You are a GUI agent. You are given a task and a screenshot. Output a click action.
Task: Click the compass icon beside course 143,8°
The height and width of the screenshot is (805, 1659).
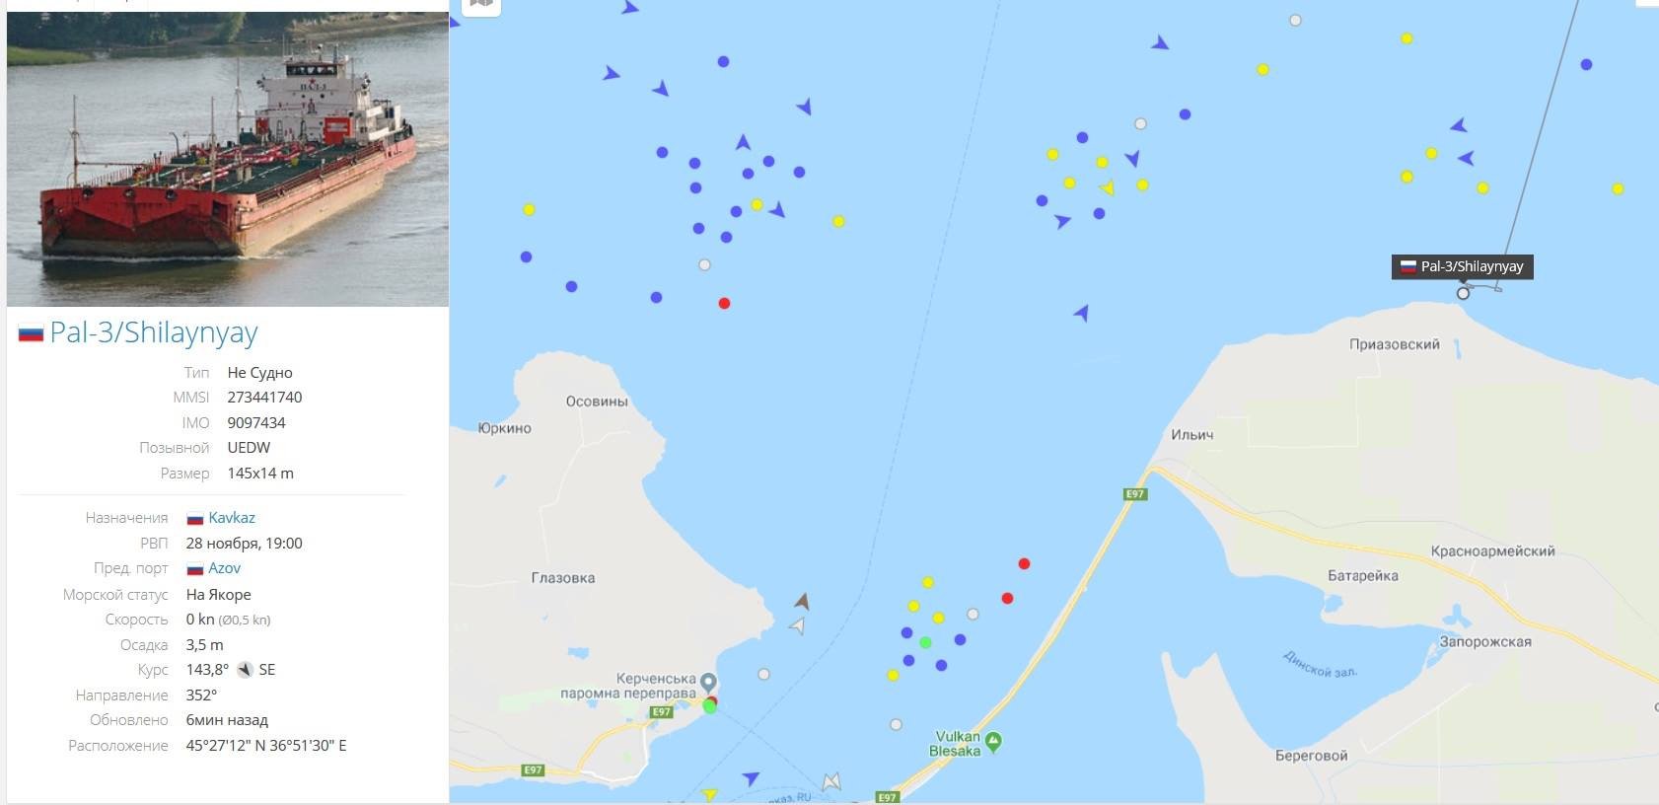[x=245, y=670]
